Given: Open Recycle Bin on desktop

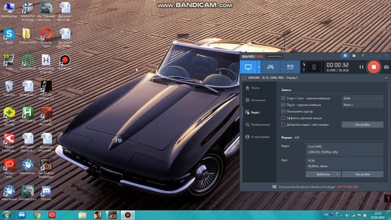Looking at the screenshot, I should point(9,89).
